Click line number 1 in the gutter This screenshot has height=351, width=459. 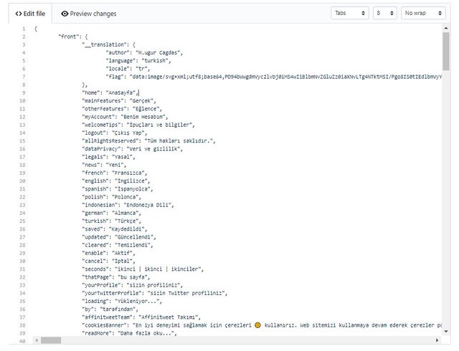(23, 29)
